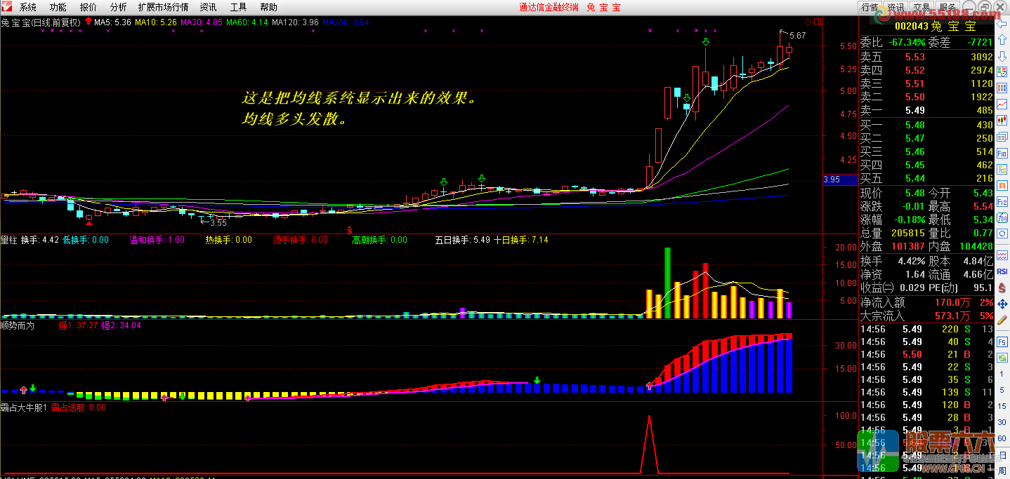
Task: Click the 资讯 button at top right
Action: (x=896, y=7)
